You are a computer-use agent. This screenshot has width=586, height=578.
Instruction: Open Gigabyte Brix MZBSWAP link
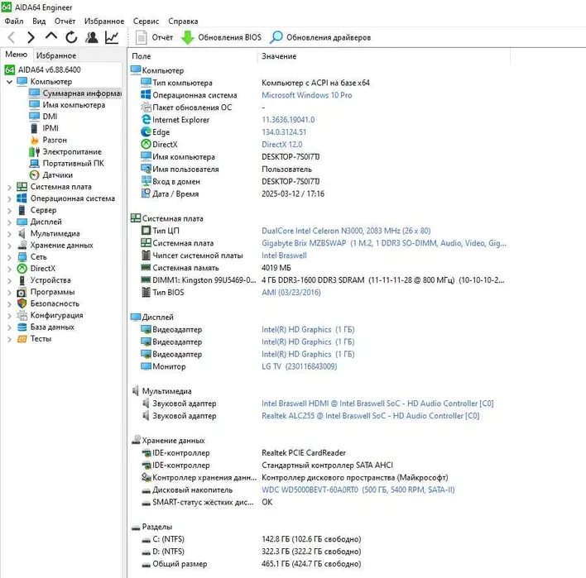click(x=384, y=243)
